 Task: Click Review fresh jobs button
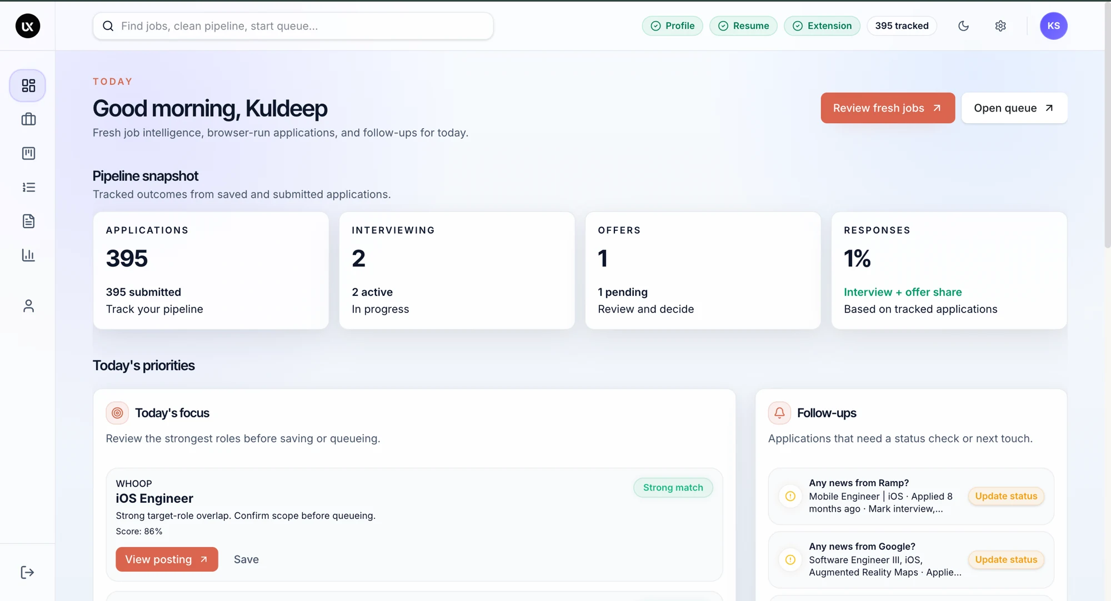click(x=888, y=108)
